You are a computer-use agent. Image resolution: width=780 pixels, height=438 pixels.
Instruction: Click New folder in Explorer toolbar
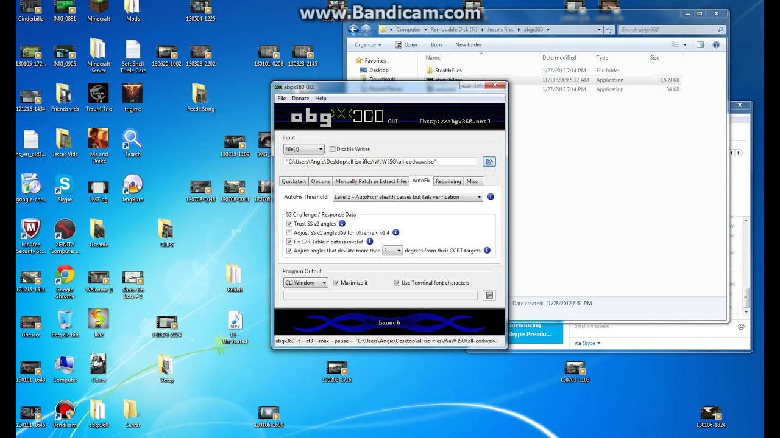click(468, 44)
